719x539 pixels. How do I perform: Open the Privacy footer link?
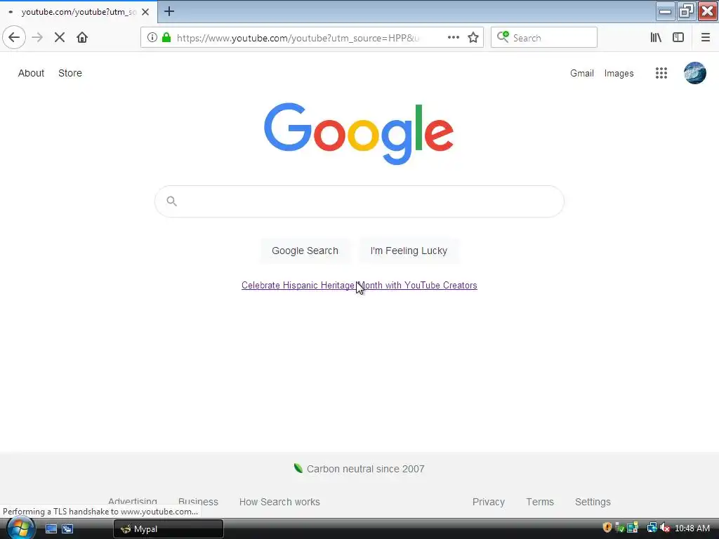[489, 502]
